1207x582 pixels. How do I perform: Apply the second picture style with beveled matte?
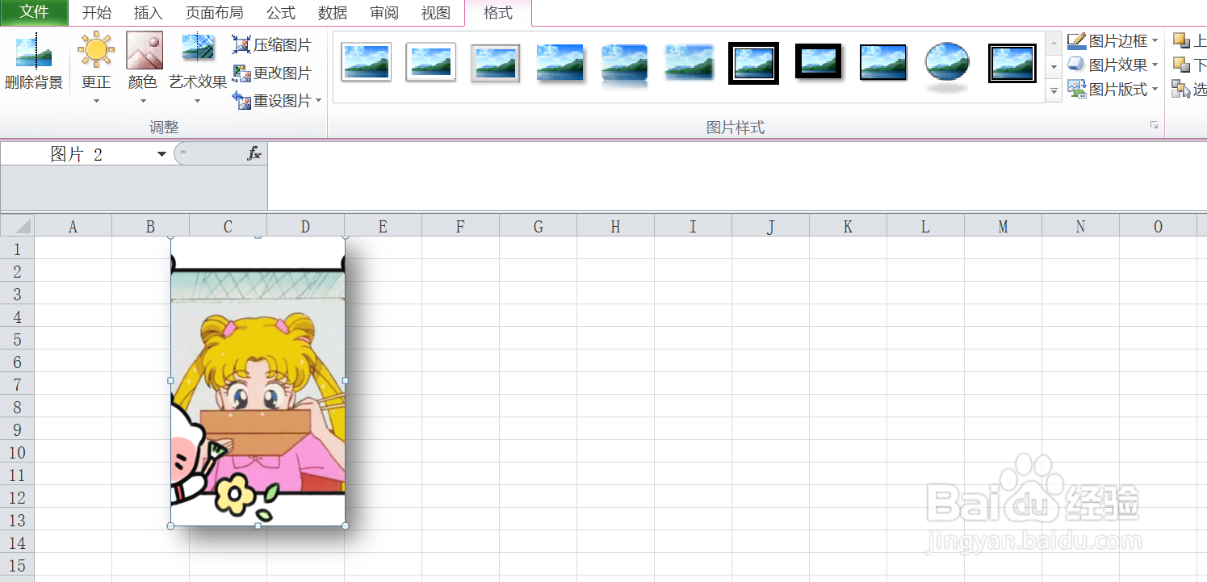[431, 63]
